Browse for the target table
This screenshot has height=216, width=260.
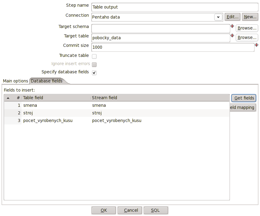[247, 38]
